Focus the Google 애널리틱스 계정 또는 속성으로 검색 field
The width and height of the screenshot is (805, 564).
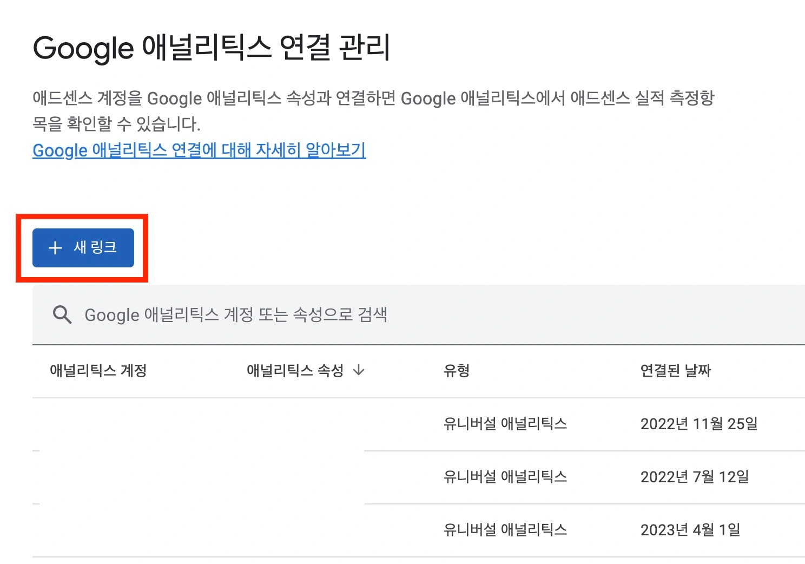tap(419, 314)
